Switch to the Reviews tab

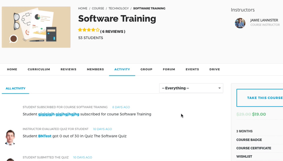68,69
